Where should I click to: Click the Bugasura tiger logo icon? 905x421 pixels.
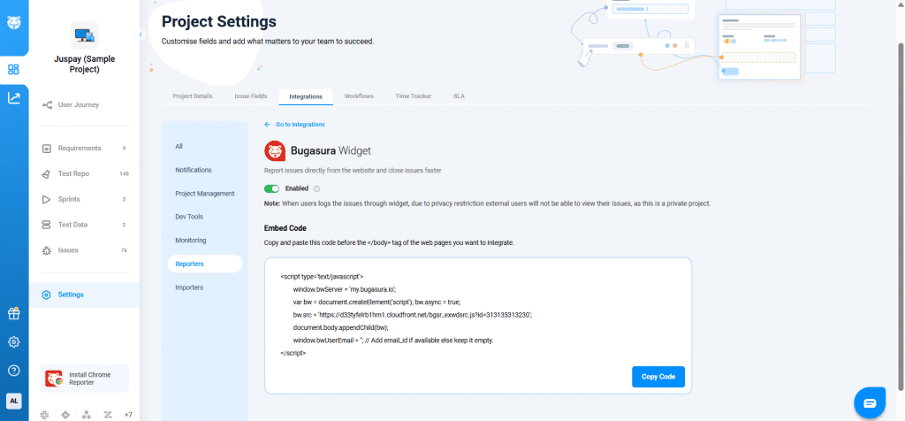pos(14,22)
